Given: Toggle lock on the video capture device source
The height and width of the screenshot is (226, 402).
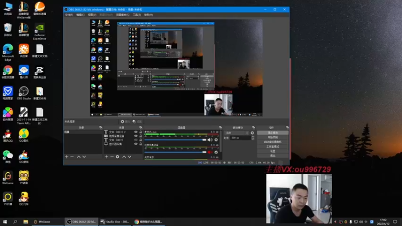Looking at the screenshot, I should [141, 136].
